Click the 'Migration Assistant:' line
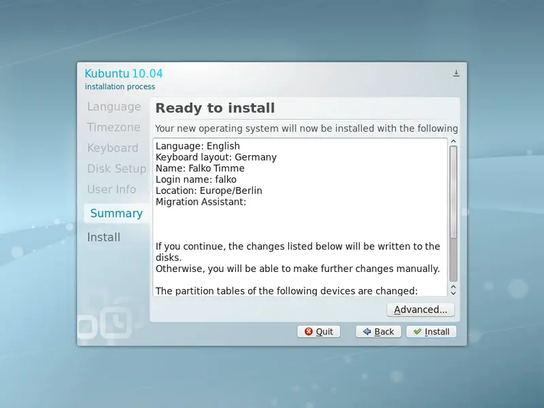544x408 pixels. [201, 201]
